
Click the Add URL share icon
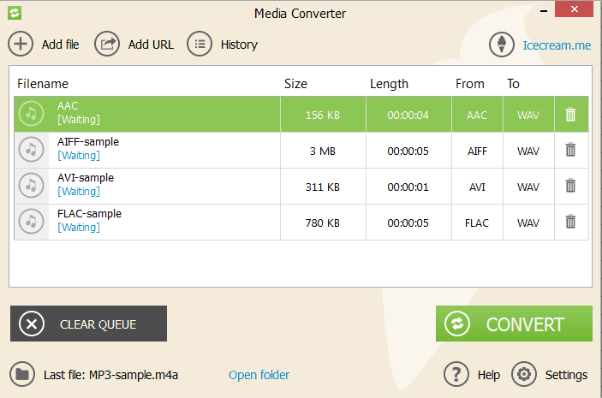107,45
